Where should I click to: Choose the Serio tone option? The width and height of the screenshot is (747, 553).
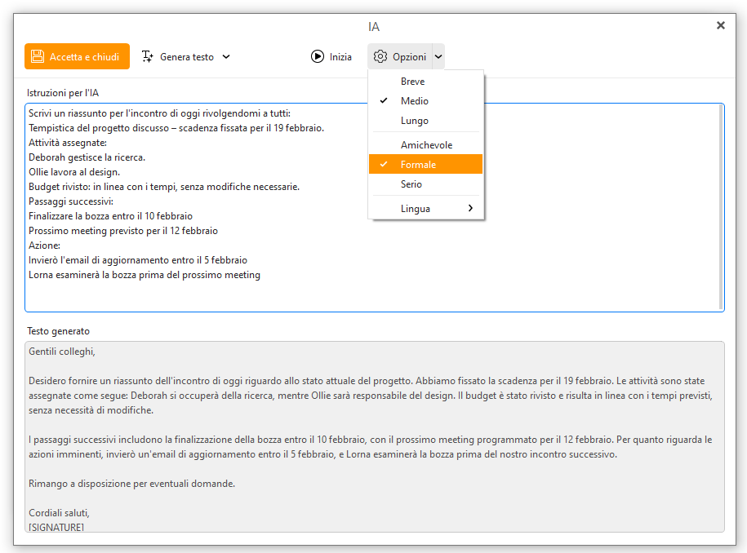pos(426,184)
